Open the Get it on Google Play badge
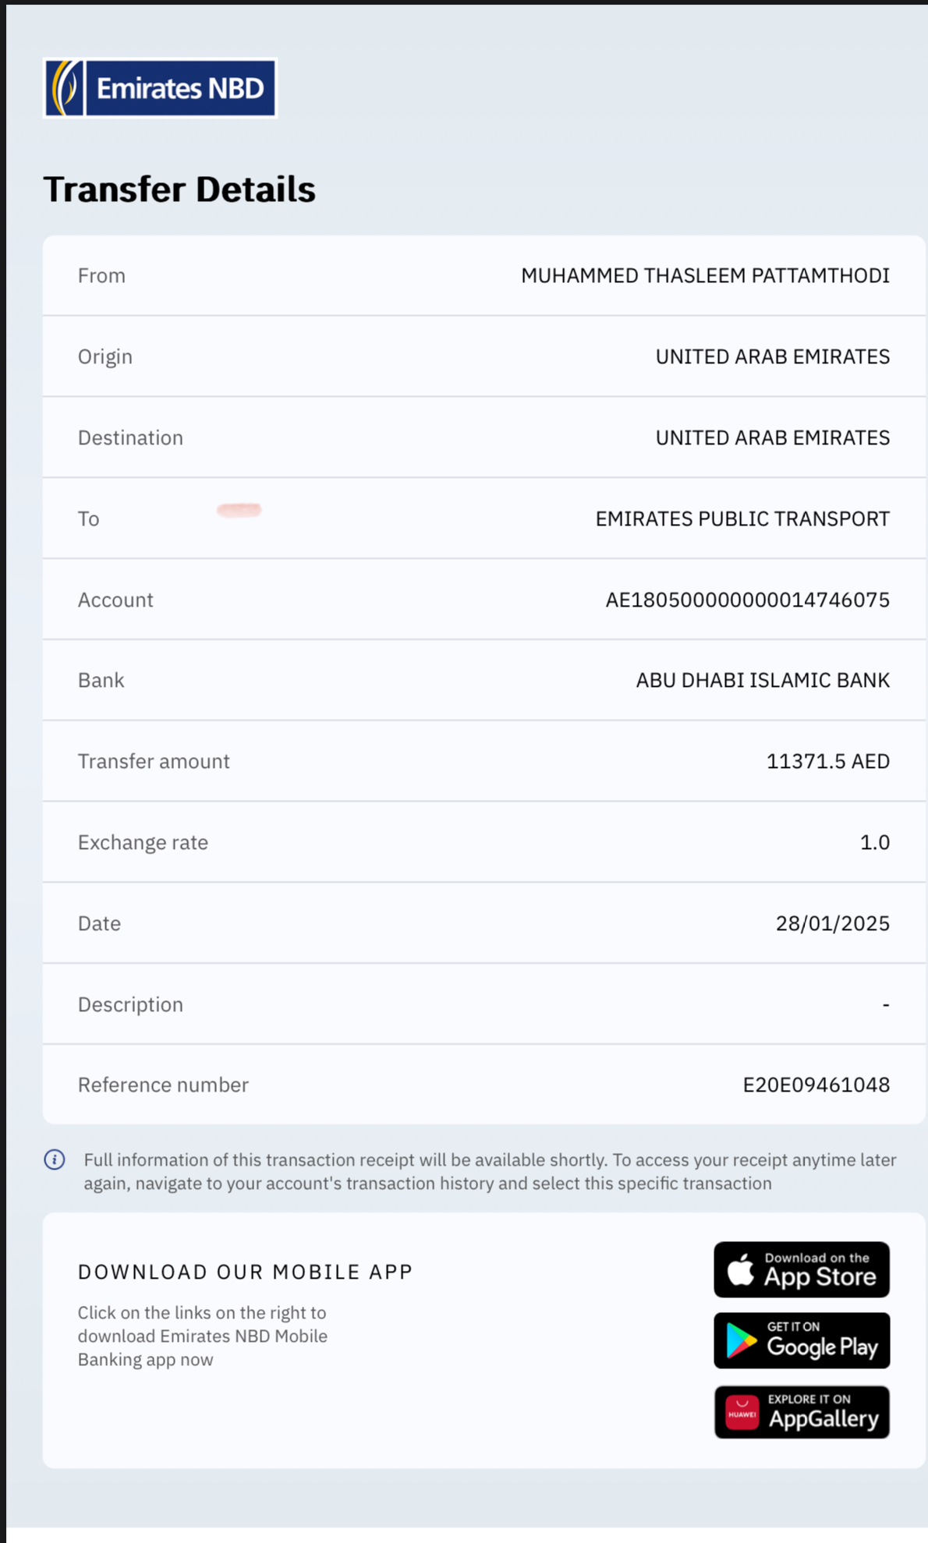Viewport: 928px width, 1543px height. pos(802,1340)
